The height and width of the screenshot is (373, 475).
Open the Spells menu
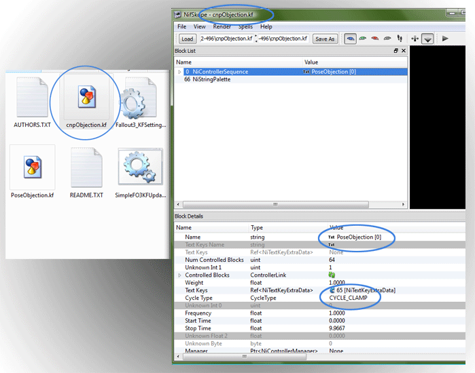click(x=245, y=26)
